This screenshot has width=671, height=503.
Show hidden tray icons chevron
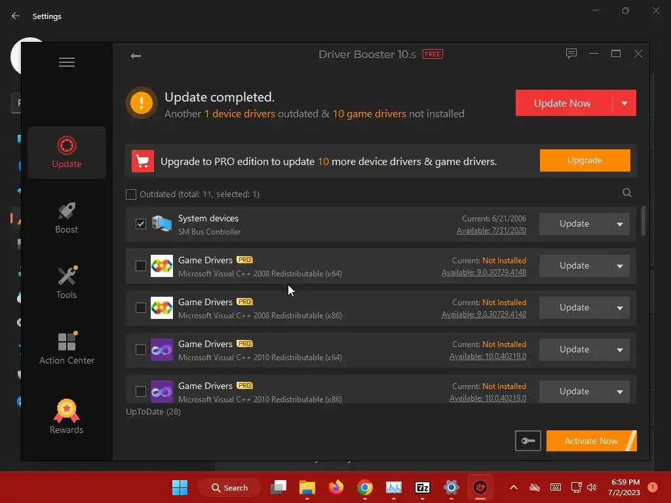click(514, 487)
